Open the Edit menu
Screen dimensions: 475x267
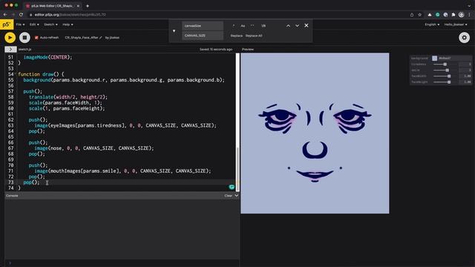point(34,24)
